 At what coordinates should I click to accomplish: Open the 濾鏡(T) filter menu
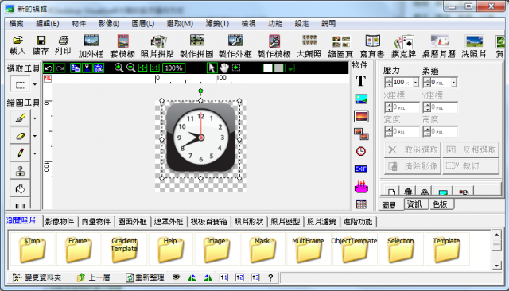[217, 23]
